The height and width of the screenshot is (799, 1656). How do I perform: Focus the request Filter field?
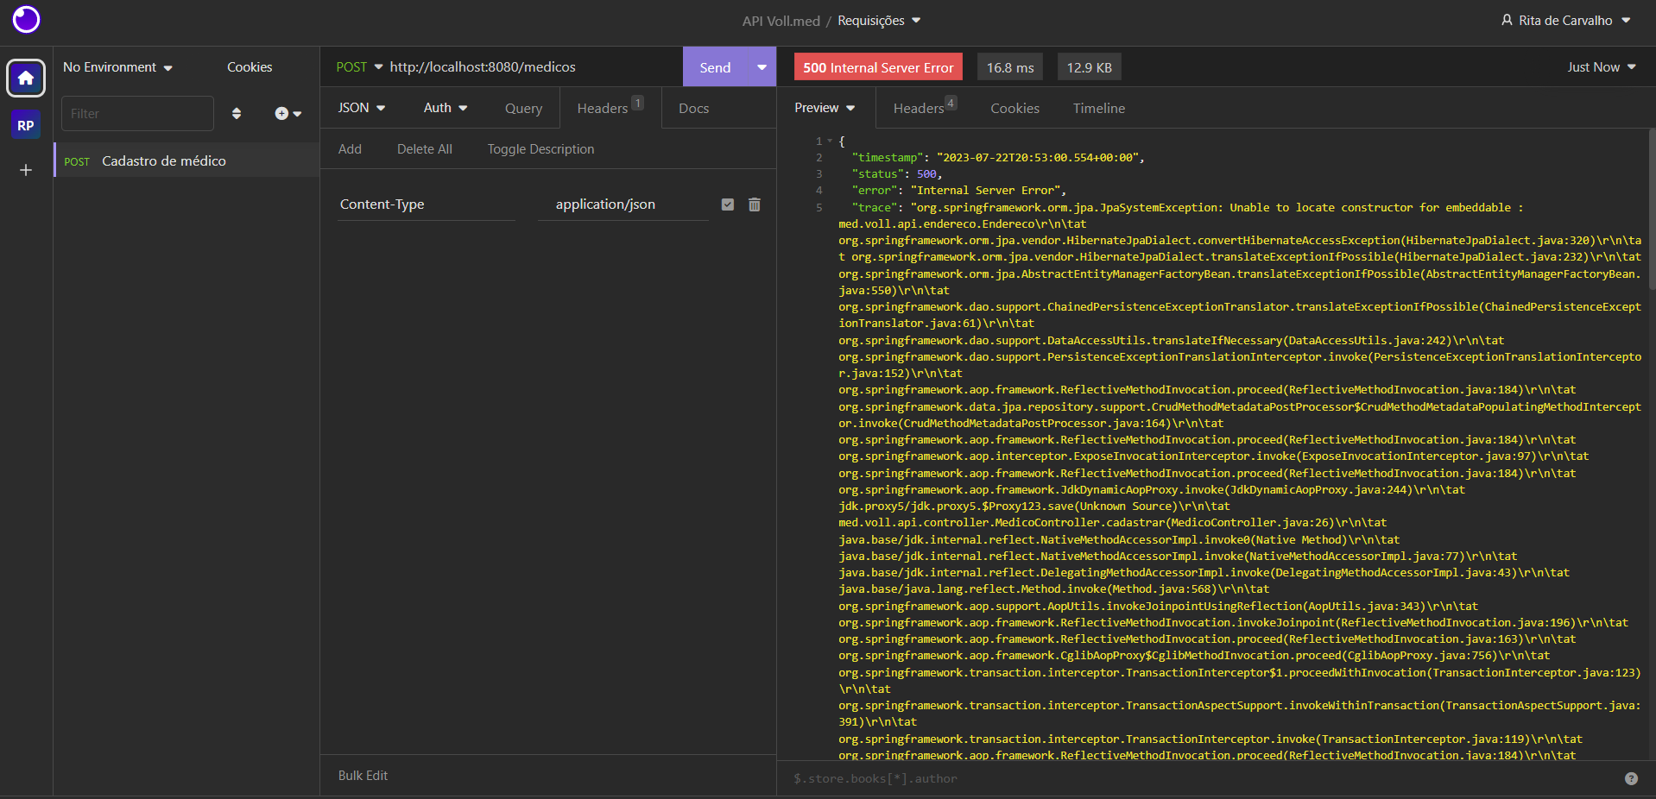137,113
